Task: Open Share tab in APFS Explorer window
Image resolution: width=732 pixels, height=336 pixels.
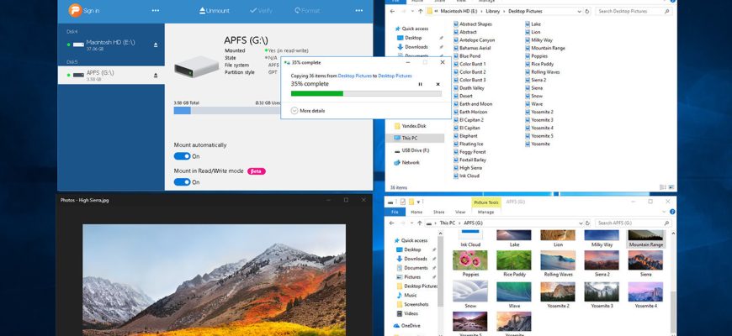Action: click(439, 212)
